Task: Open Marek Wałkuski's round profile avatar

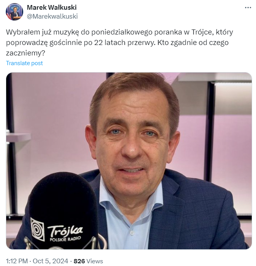Action: pyautogui.click(x=14, y=12)
